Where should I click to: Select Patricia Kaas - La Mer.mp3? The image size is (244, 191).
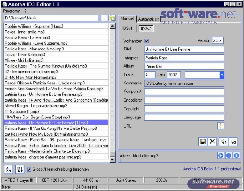[56, 37]
